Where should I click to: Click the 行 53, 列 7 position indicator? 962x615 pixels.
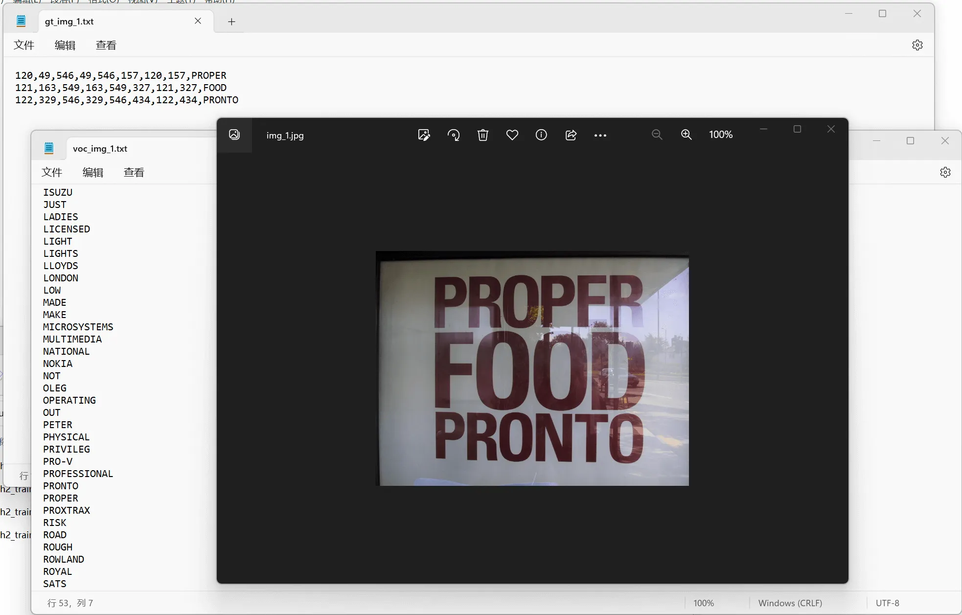[x=70, y=603]
